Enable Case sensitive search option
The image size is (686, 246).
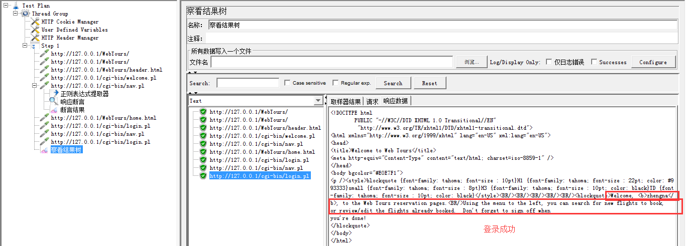pos(287,83)
